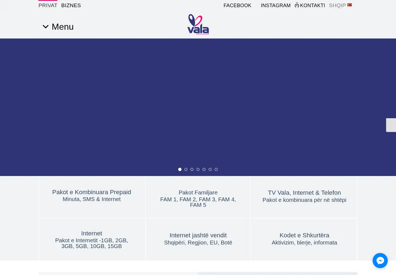Expand the Menu chevron
396x275 pixels.
click(x=46, y=27)
